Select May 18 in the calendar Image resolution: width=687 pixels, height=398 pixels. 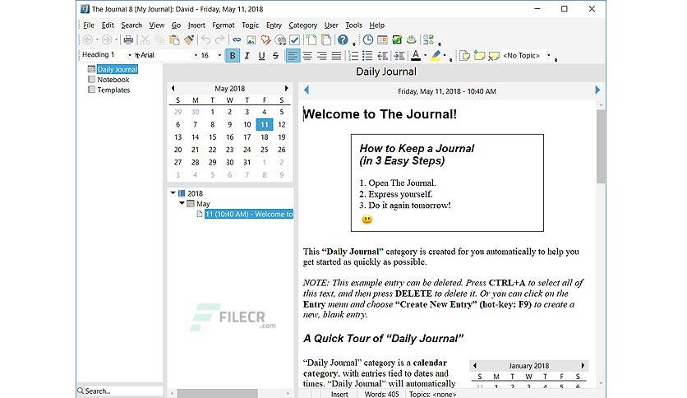(x=264, y=137)
